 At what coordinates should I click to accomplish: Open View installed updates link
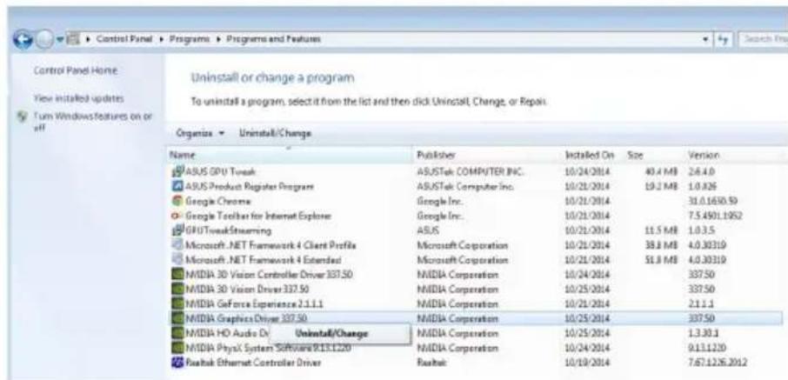[x=79, y=98]
